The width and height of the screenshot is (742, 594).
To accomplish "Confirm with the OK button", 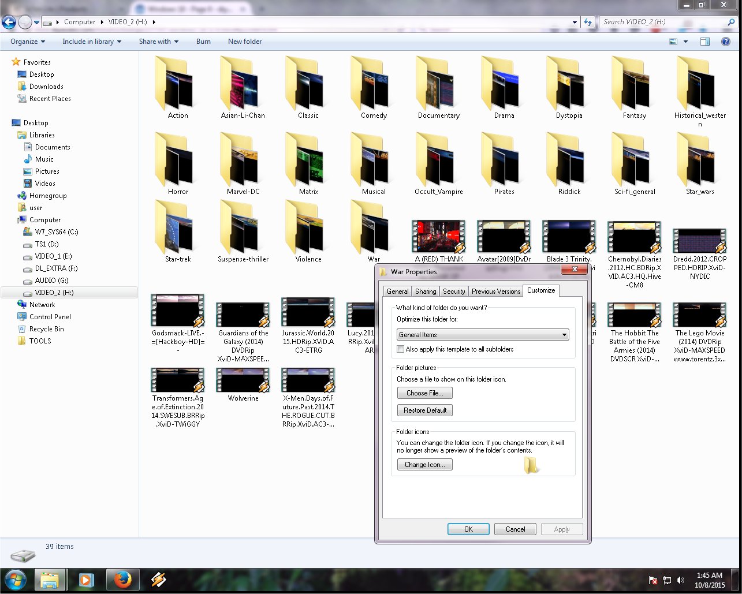I will 468,529.
